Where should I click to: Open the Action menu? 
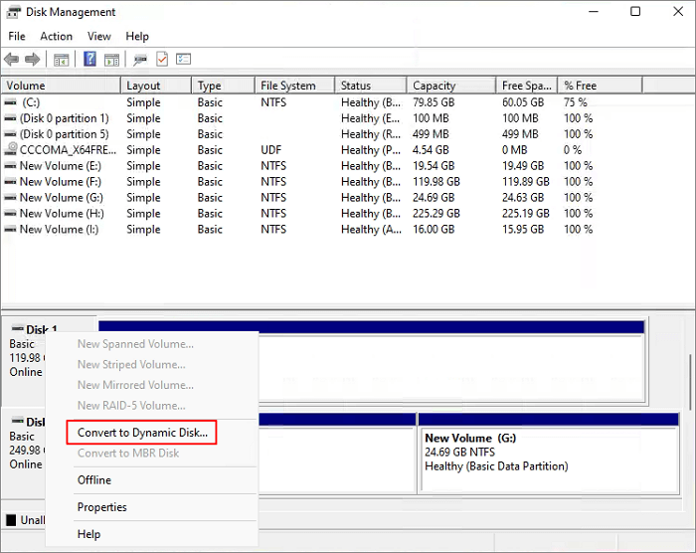point(56,37)
